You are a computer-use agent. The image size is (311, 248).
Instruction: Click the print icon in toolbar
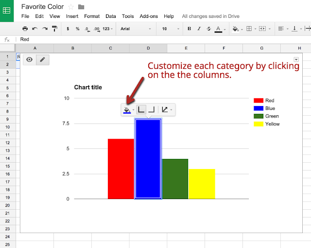[25, 29]
